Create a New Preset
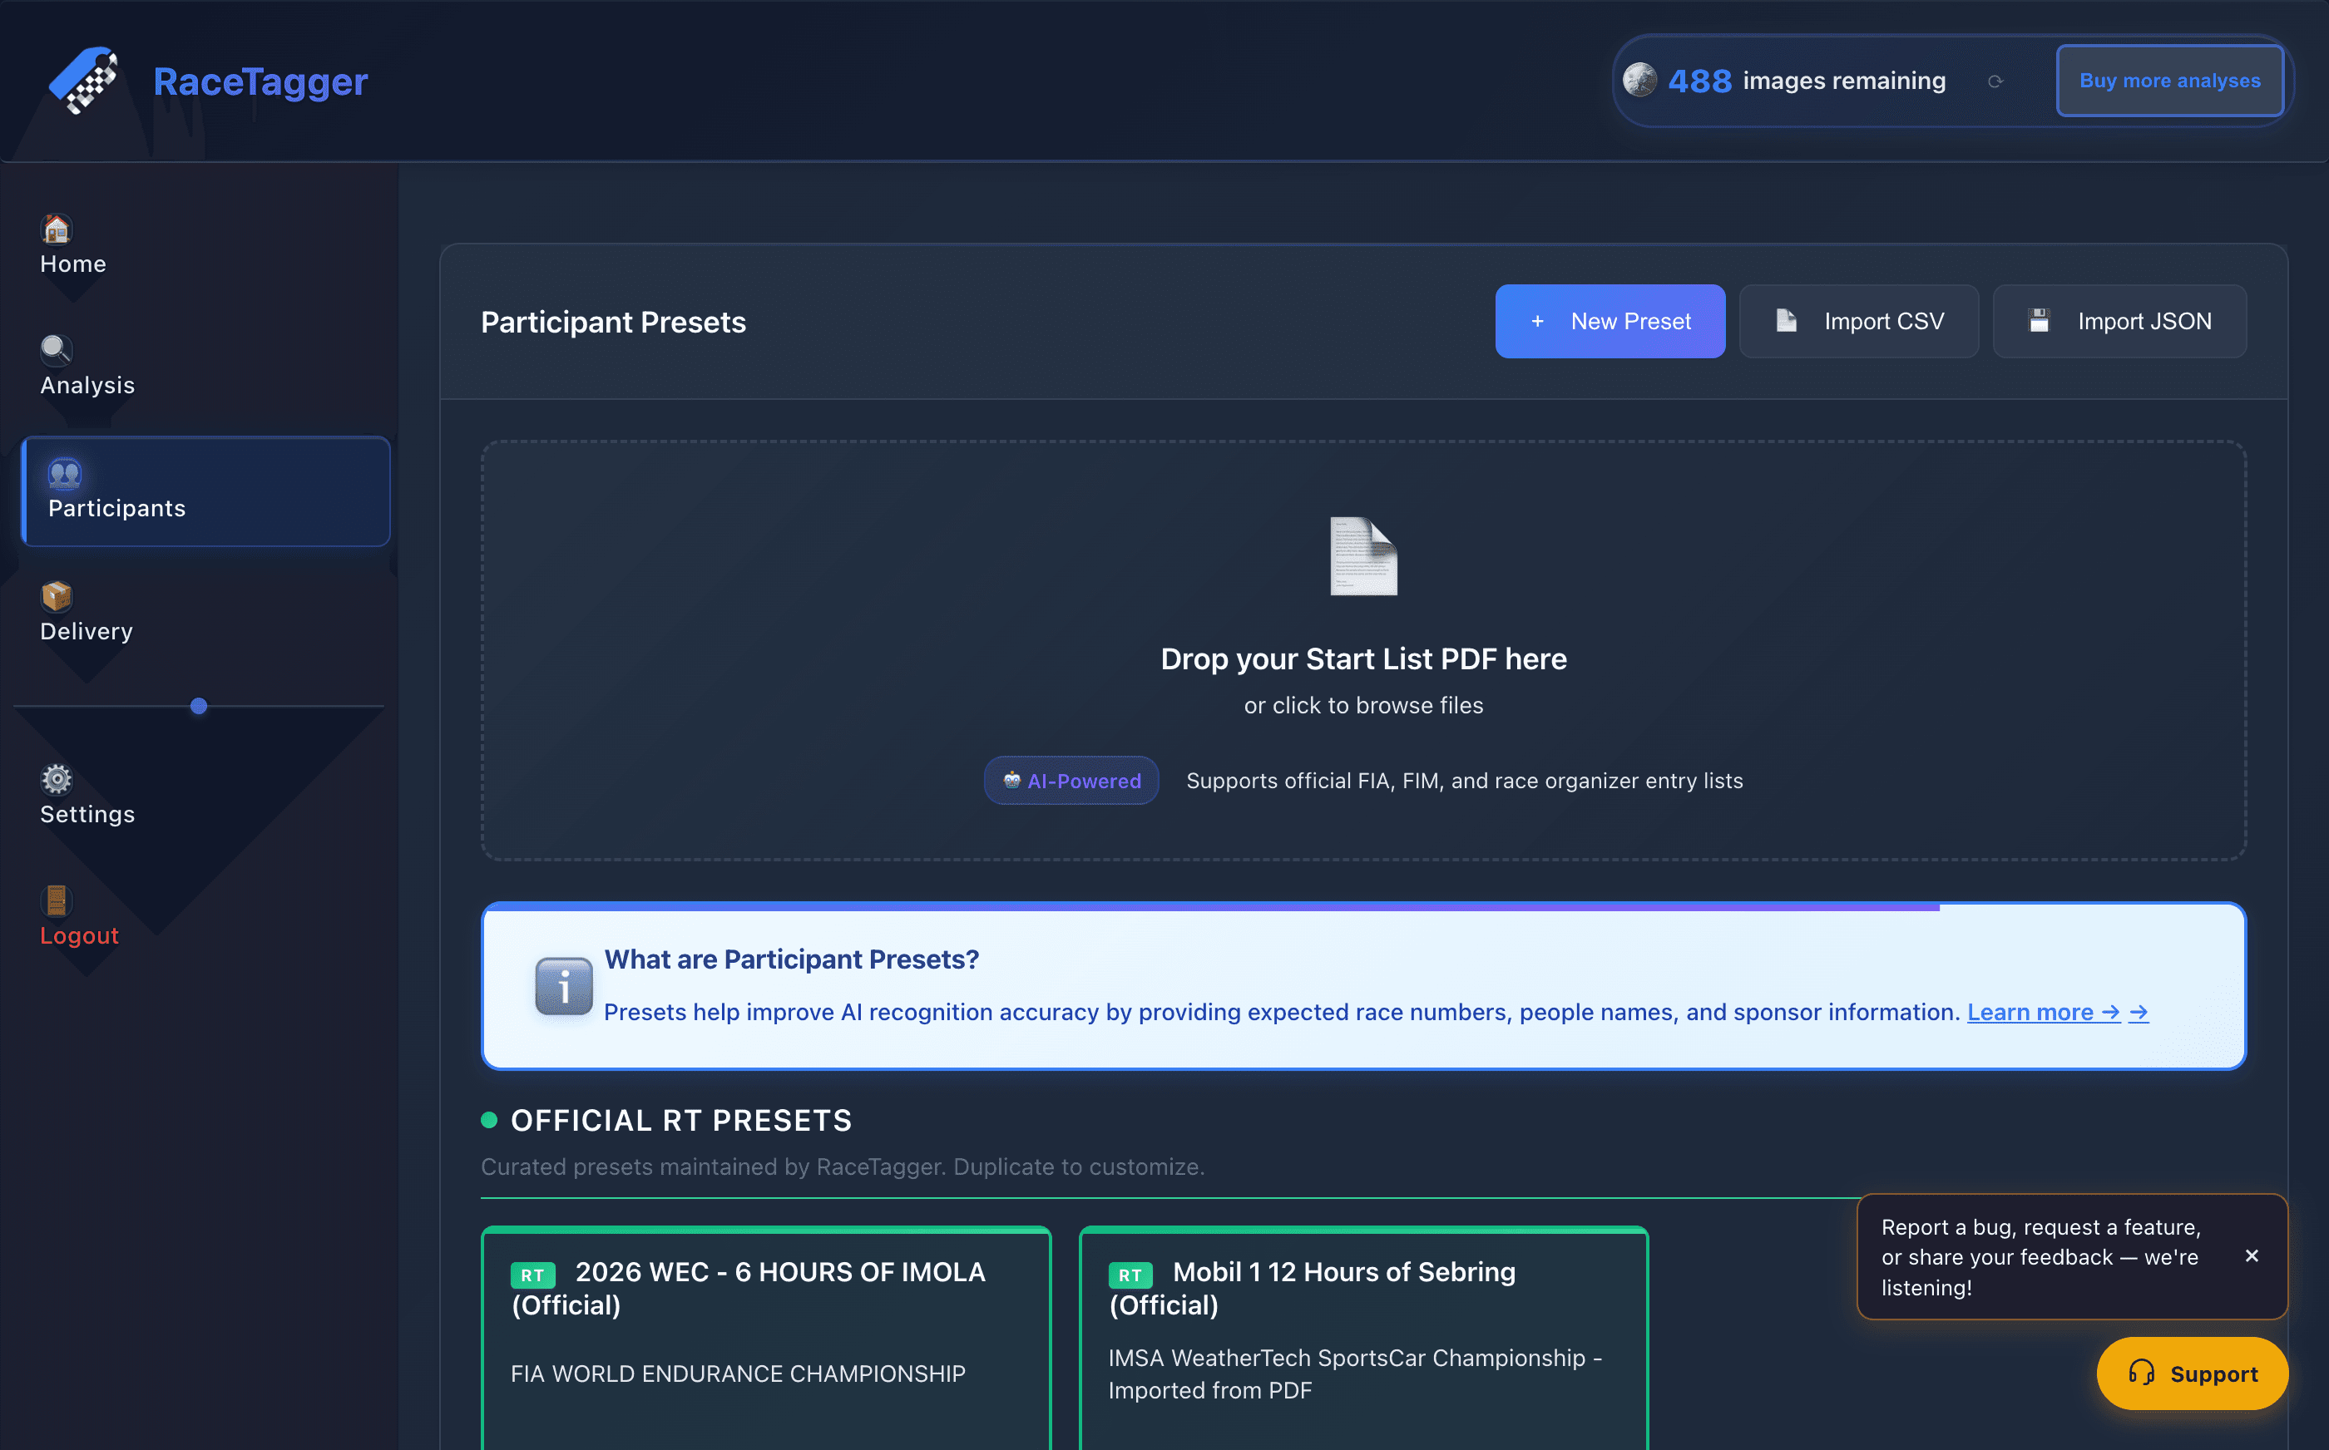Screen dimensions: 2329x1450 coord(1610,321)
